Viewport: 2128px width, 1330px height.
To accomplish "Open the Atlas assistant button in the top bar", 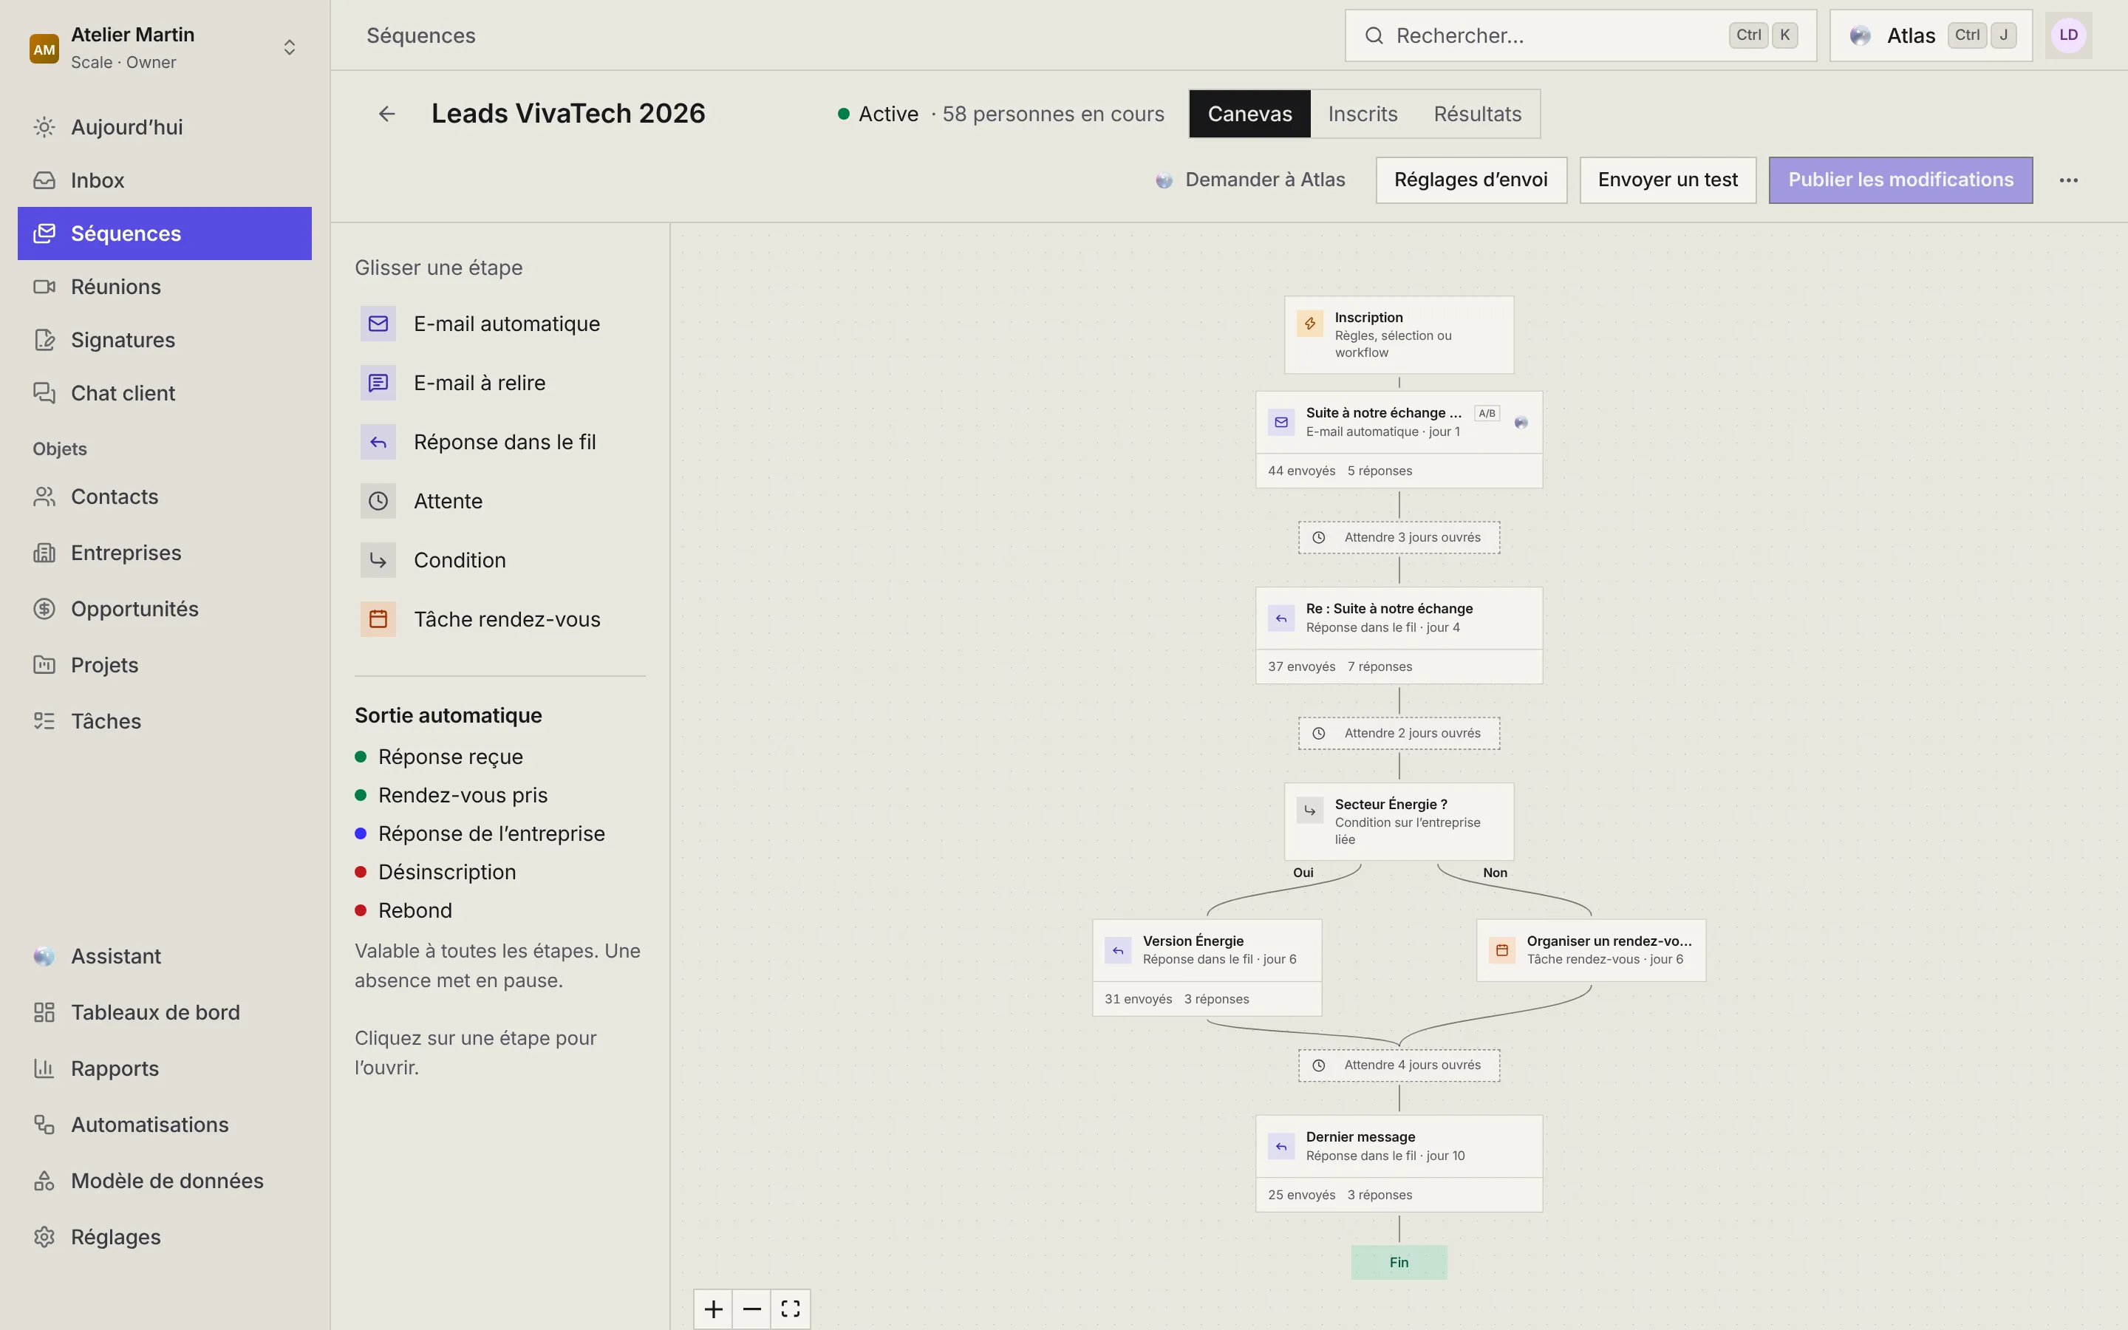I will tap(1931, 35).
